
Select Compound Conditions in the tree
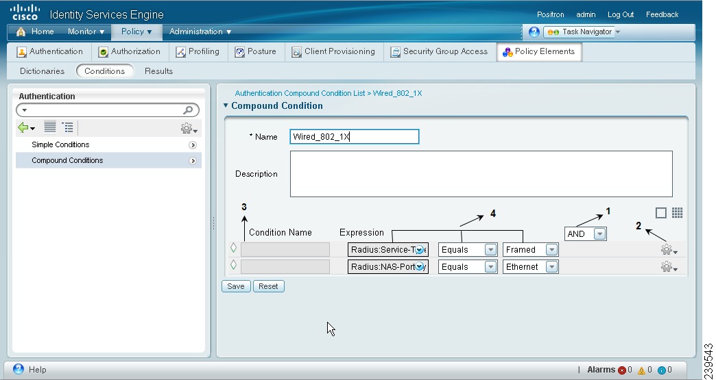[x=67, y=160]
